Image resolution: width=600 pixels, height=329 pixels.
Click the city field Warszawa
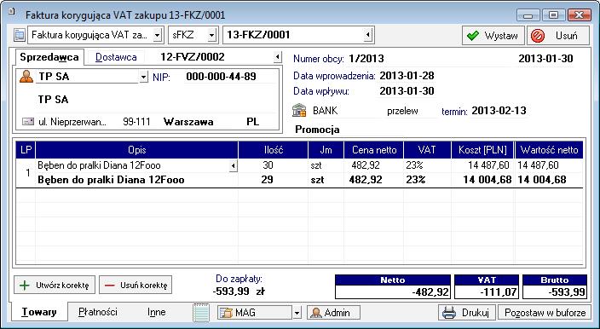(188, 122)
